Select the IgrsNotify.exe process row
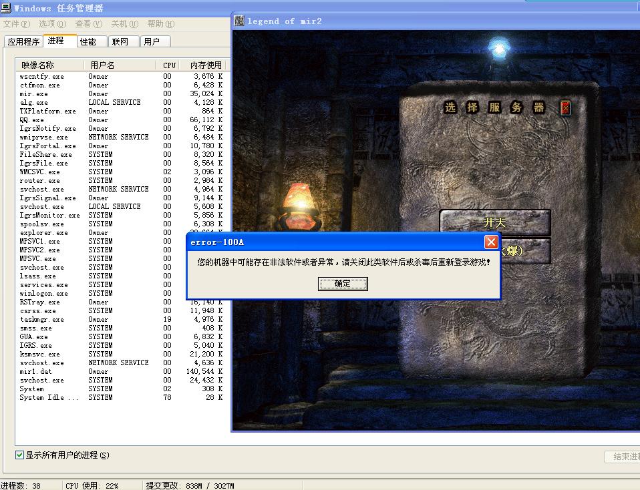 point(121,129)
